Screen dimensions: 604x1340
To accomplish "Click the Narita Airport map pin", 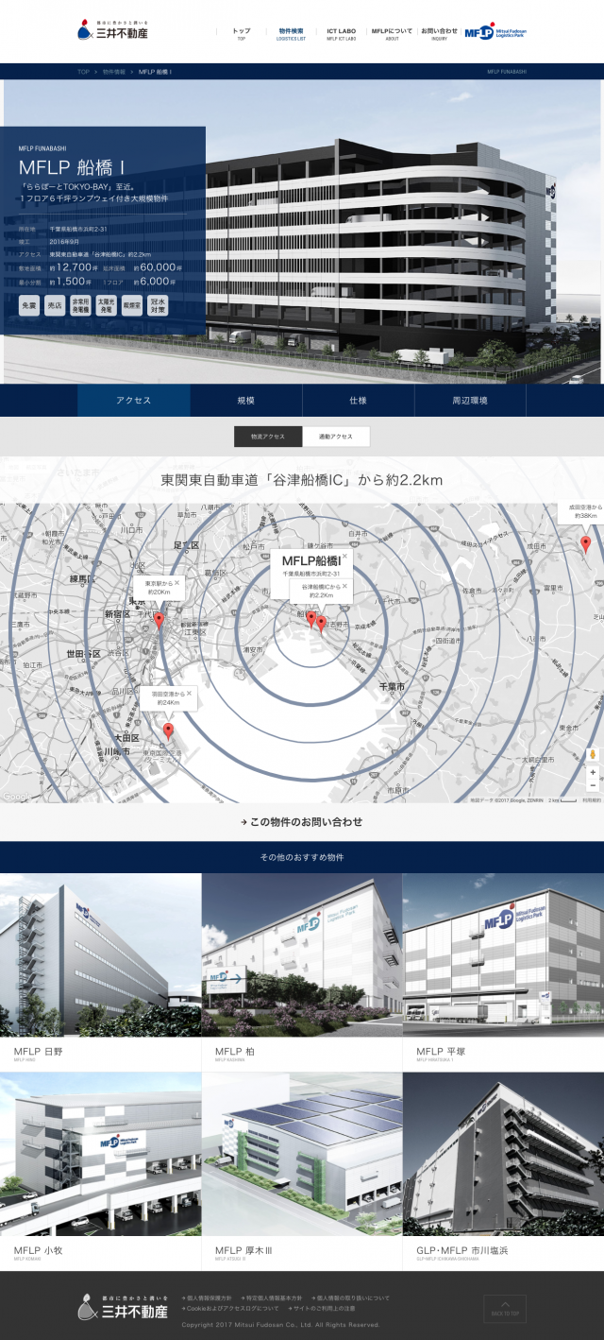I will (585, 543).
